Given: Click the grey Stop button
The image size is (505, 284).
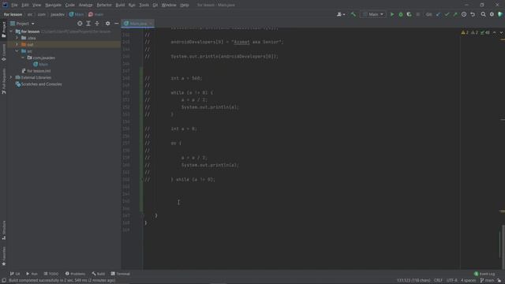Looking at the screenshot, I should pyautogui.click(x=418, y=14).
